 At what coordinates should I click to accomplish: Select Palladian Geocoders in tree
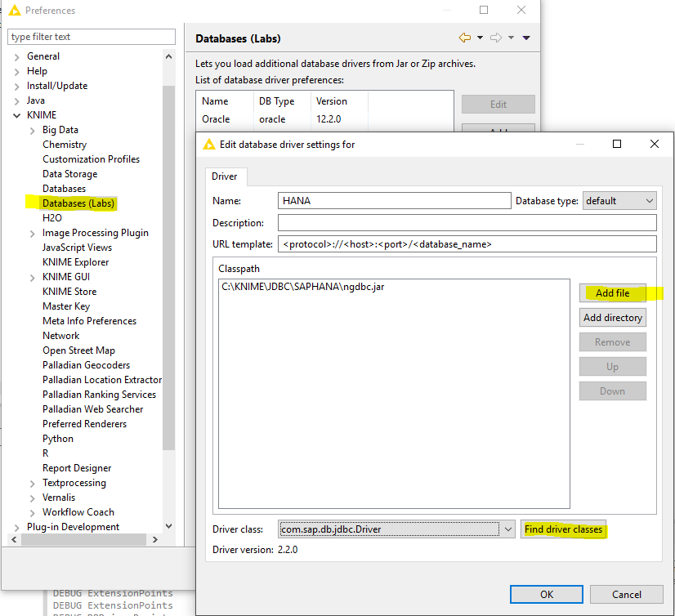[x=86, y=365]
